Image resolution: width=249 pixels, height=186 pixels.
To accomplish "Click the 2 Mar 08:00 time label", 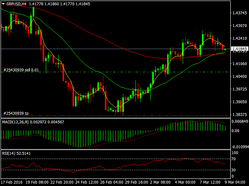I will (x=160, y=182).
